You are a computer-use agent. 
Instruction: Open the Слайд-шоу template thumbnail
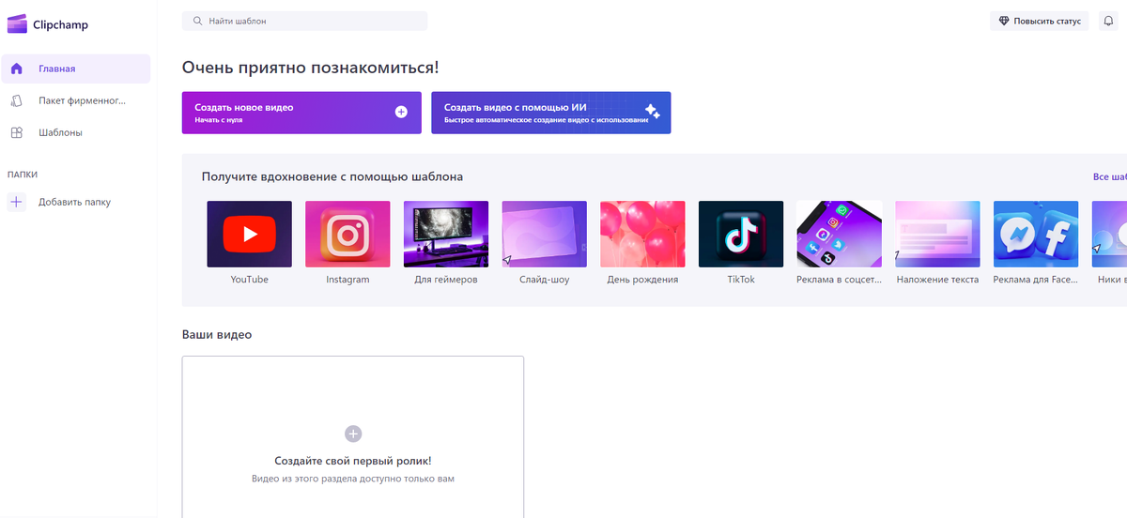545,235
